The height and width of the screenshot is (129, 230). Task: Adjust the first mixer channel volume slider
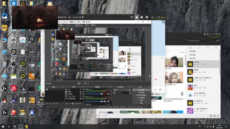point(94,94)
